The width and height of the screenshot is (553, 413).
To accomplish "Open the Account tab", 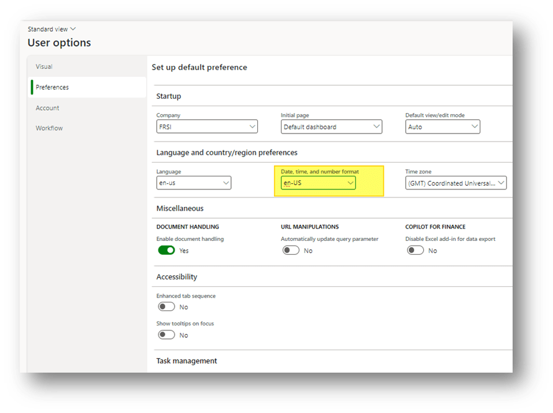I will [47, 108].
